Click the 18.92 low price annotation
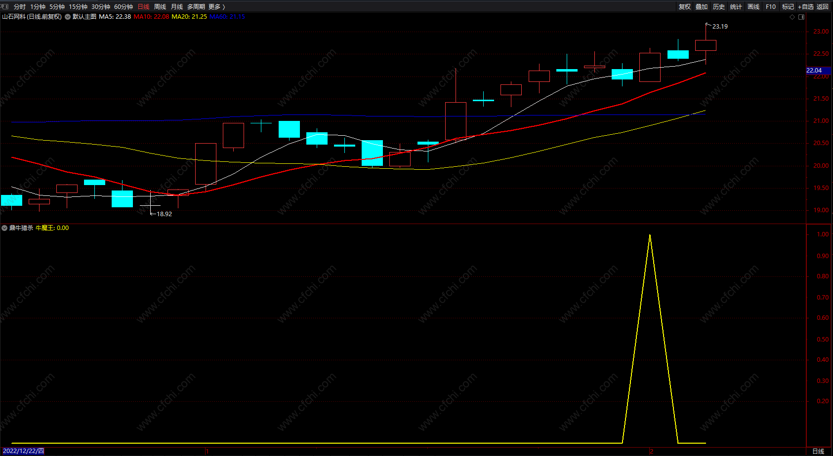The height and width of the screenshot is (456, 833). 164,214
